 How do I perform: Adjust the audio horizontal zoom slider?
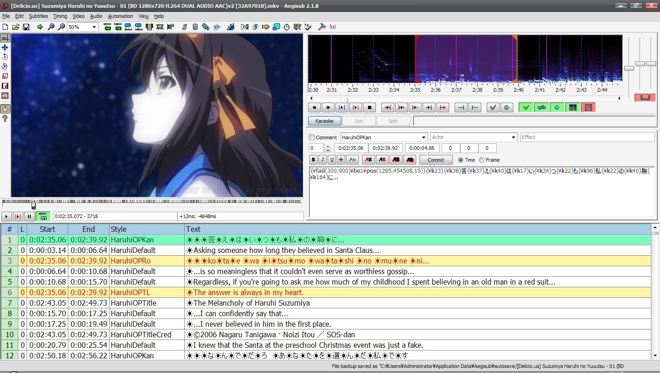click(x=629, y=68)
